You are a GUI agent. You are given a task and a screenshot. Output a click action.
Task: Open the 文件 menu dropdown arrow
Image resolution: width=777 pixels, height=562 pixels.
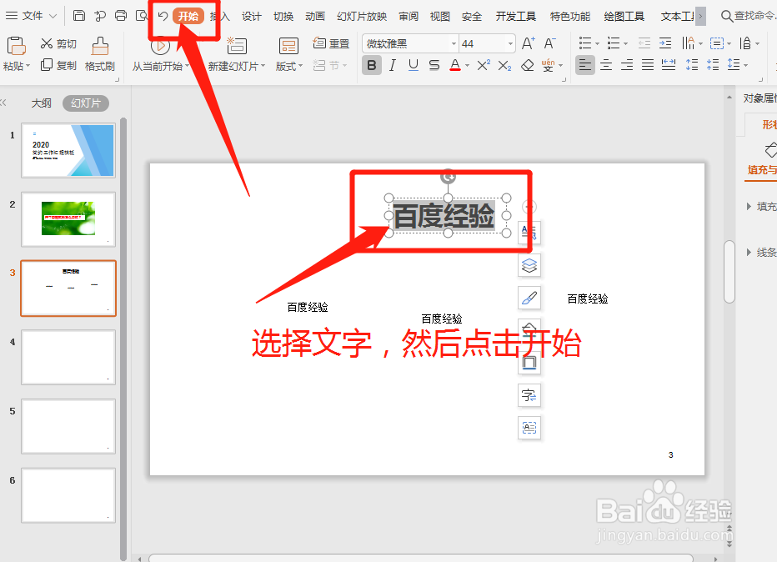(x=53, y=16)
